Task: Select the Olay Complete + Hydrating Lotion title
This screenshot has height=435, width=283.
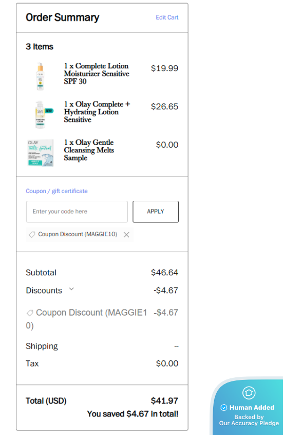Action: click(97, 112)
